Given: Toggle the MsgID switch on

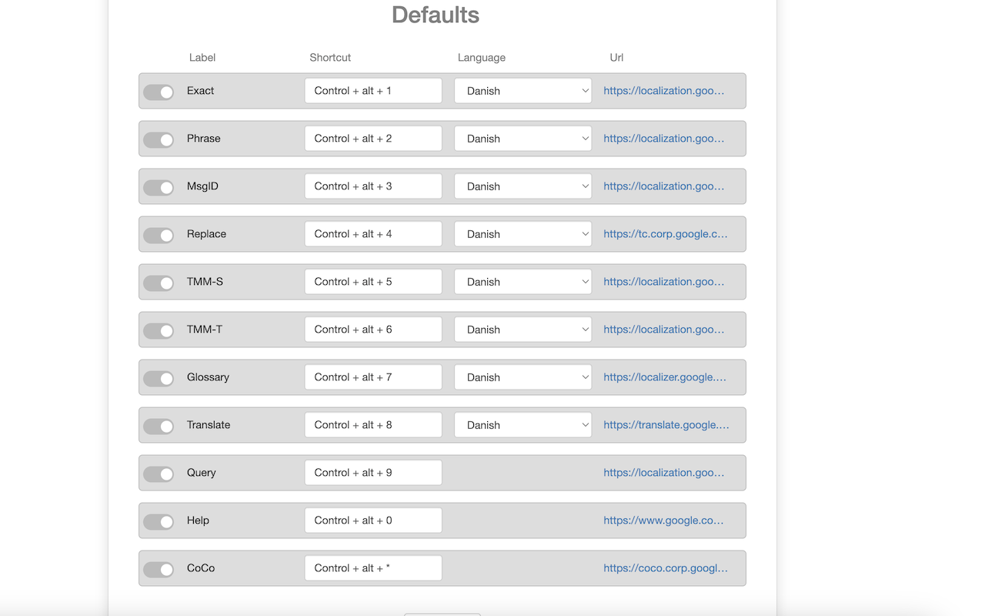Looking at the screenshot, I should point(159,187).
